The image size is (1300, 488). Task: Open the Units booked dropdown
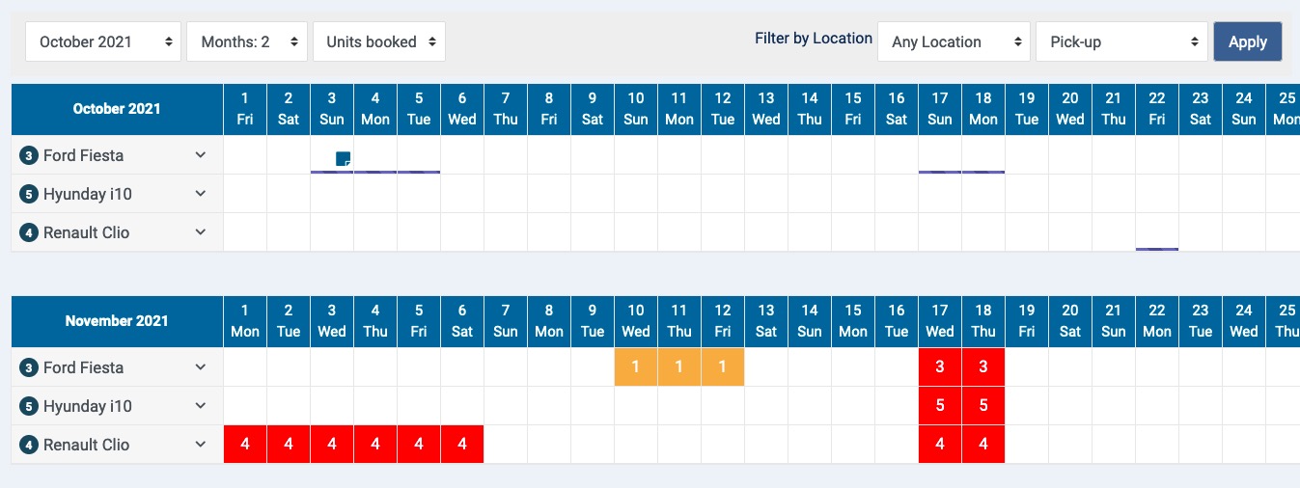pyautogui.click(x=379, y=41)
